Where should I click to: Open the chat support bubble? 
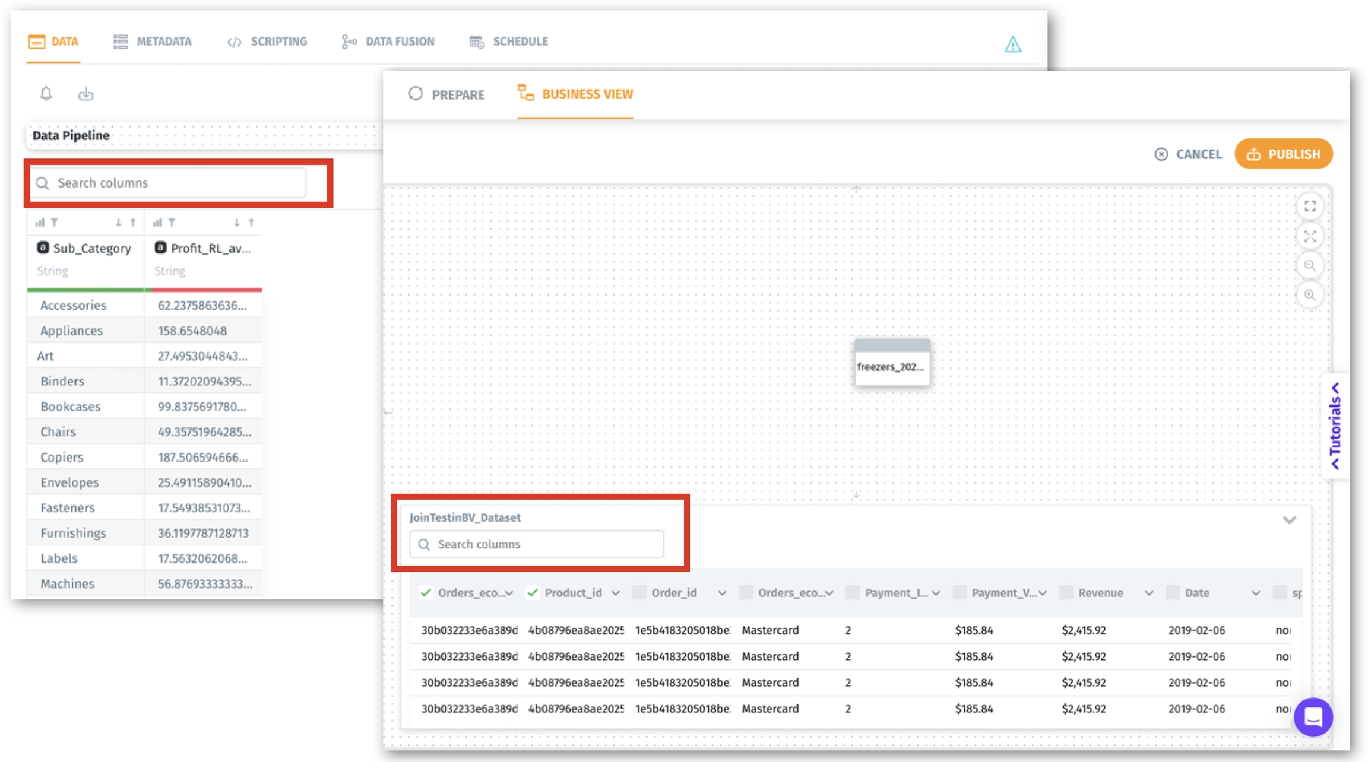(1313, 717)
